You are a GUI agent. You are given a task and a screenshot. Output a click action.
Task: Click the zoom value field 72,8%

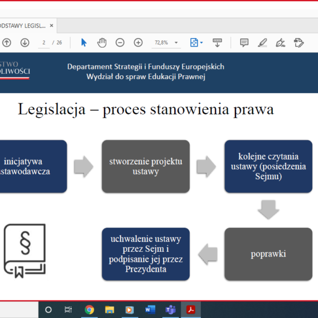162,42
